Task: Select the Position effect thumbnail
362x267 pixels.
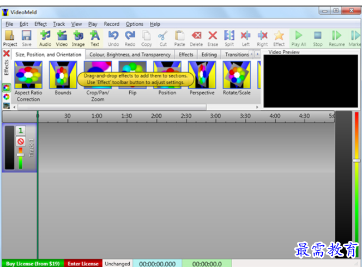Action: pos(167,75)
